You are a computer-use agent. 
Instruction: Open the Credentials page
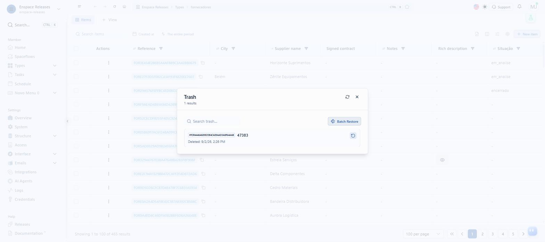25,199
